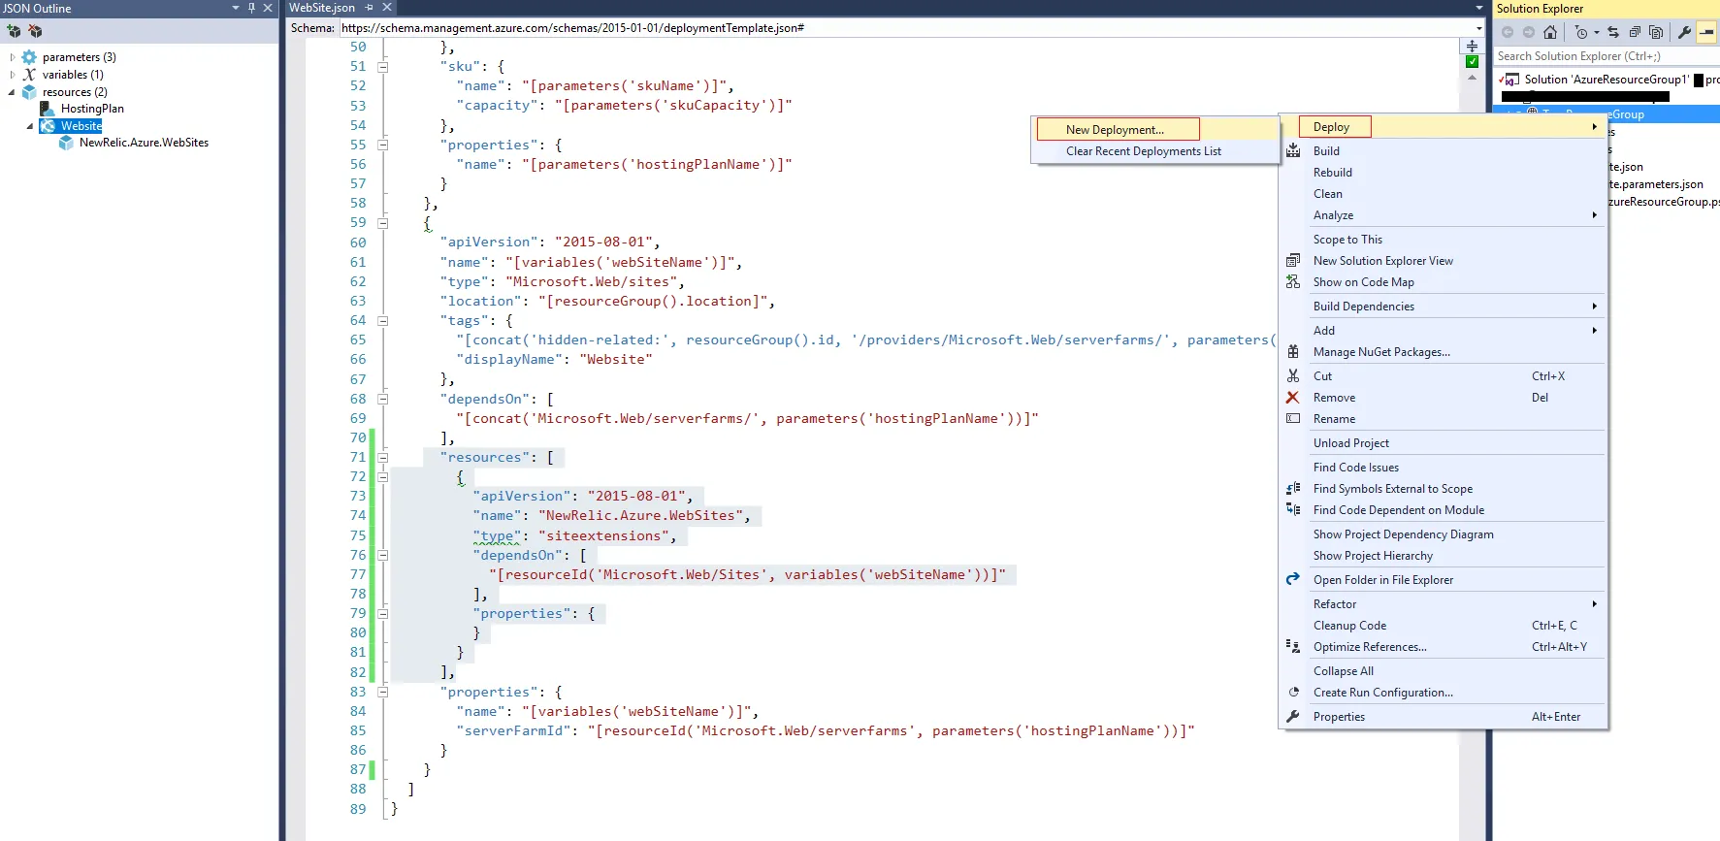This screenshot has width=1720, height=841.
Task: Click the Search Solution Explorer field
Action: tap(1606, 56)
